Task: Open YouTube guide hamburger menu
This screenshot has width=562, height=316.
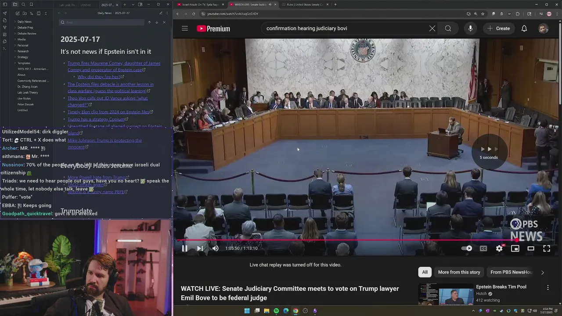Action: pyautogui.click(x=185, y=29)
